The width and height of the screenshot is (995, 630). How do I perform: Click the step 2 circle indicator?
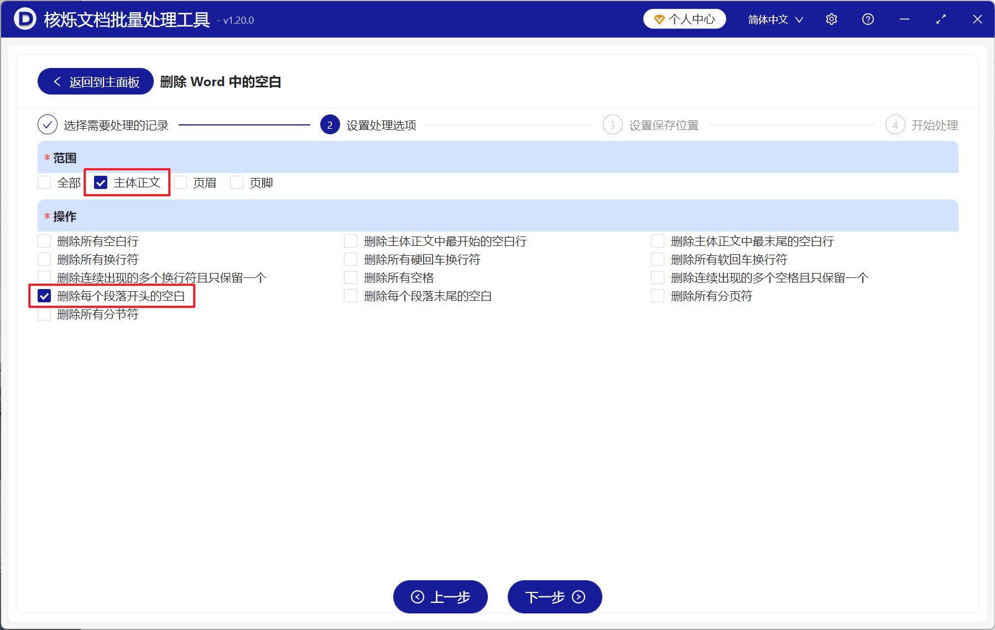(x=330, y=124)
